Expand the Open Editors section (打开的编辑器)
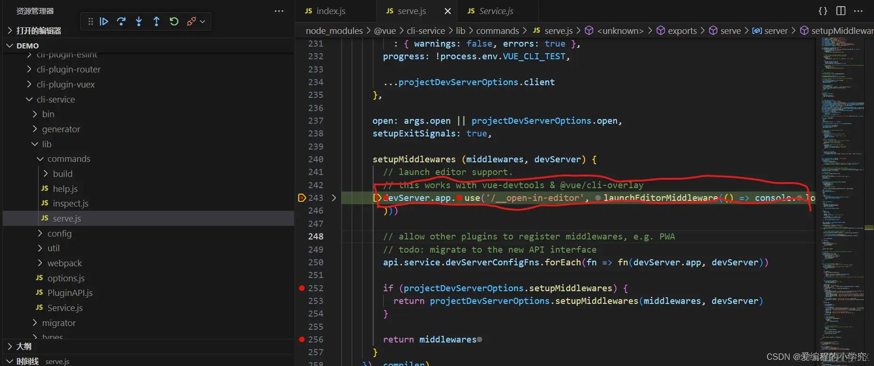 [x=39, y=31]
